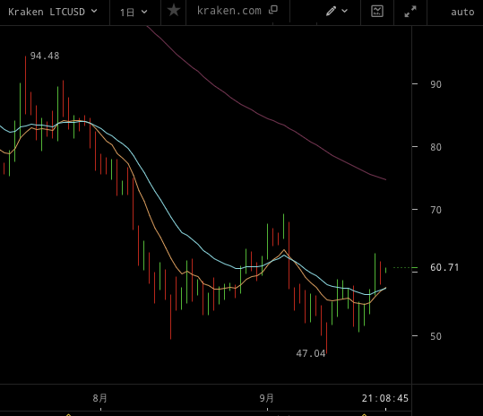Toggle the favorite star icon

174,11
